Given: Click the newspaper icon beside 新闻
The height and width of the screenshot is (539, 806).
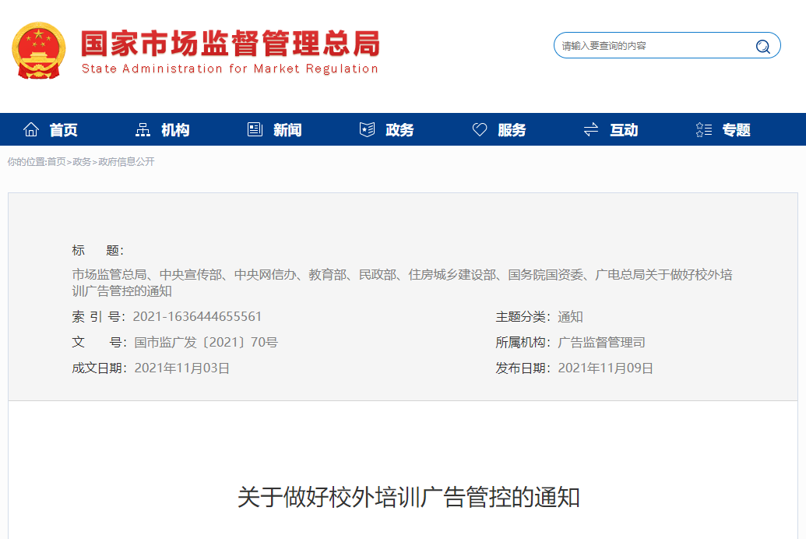Looking at the screenshot, I should click(x=255, y=130).
